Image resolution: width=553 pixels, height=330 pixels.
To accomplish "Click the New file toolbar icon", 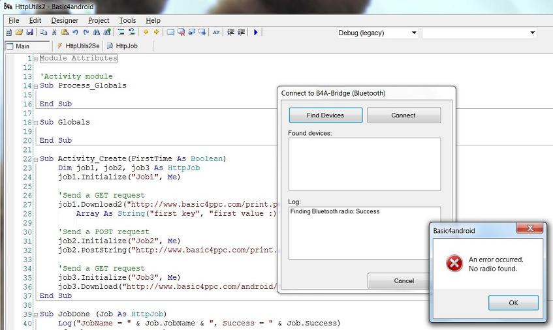I will (x=9, y=33).
